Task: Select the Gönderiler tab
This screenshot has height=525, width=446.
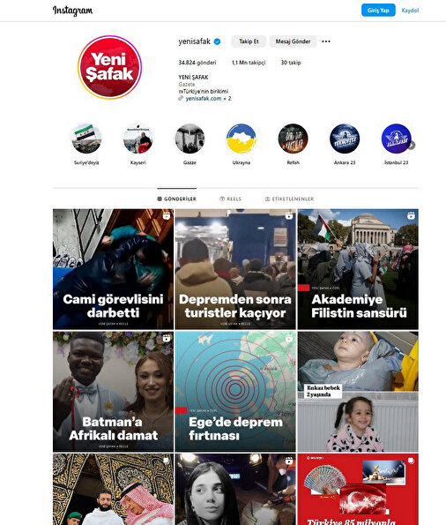Action: [177, 199]
